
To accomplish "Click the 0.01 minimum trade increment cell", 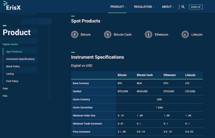I will 121,124.
